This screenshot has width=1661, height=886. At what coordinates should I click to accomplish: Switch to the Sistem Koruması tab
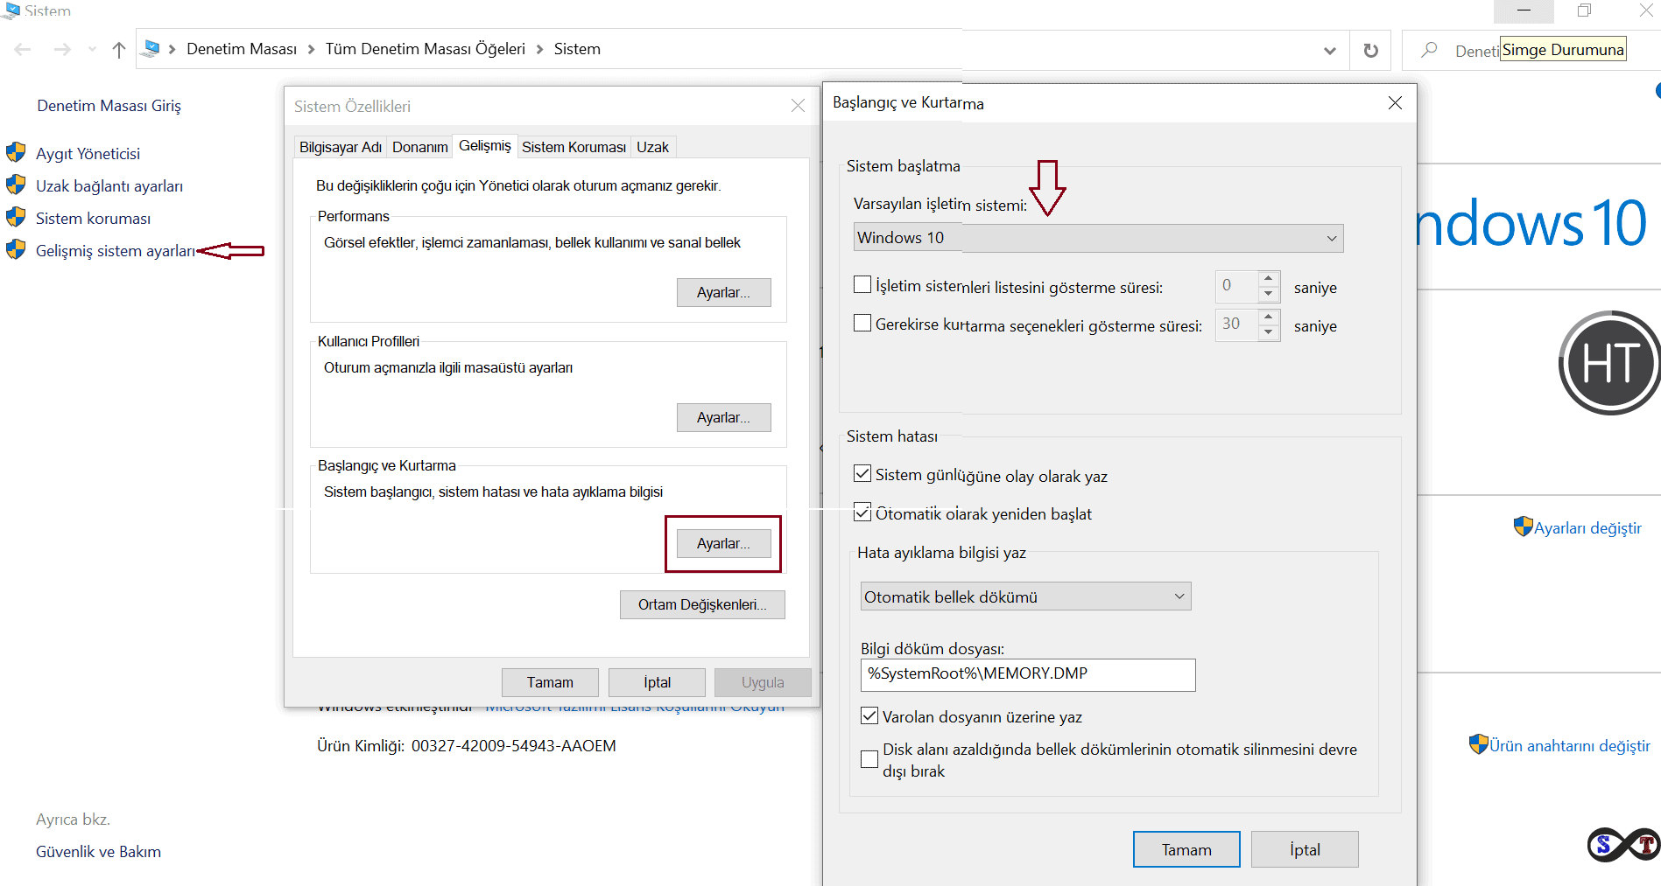pyautogui.click(x=574, y=147)
